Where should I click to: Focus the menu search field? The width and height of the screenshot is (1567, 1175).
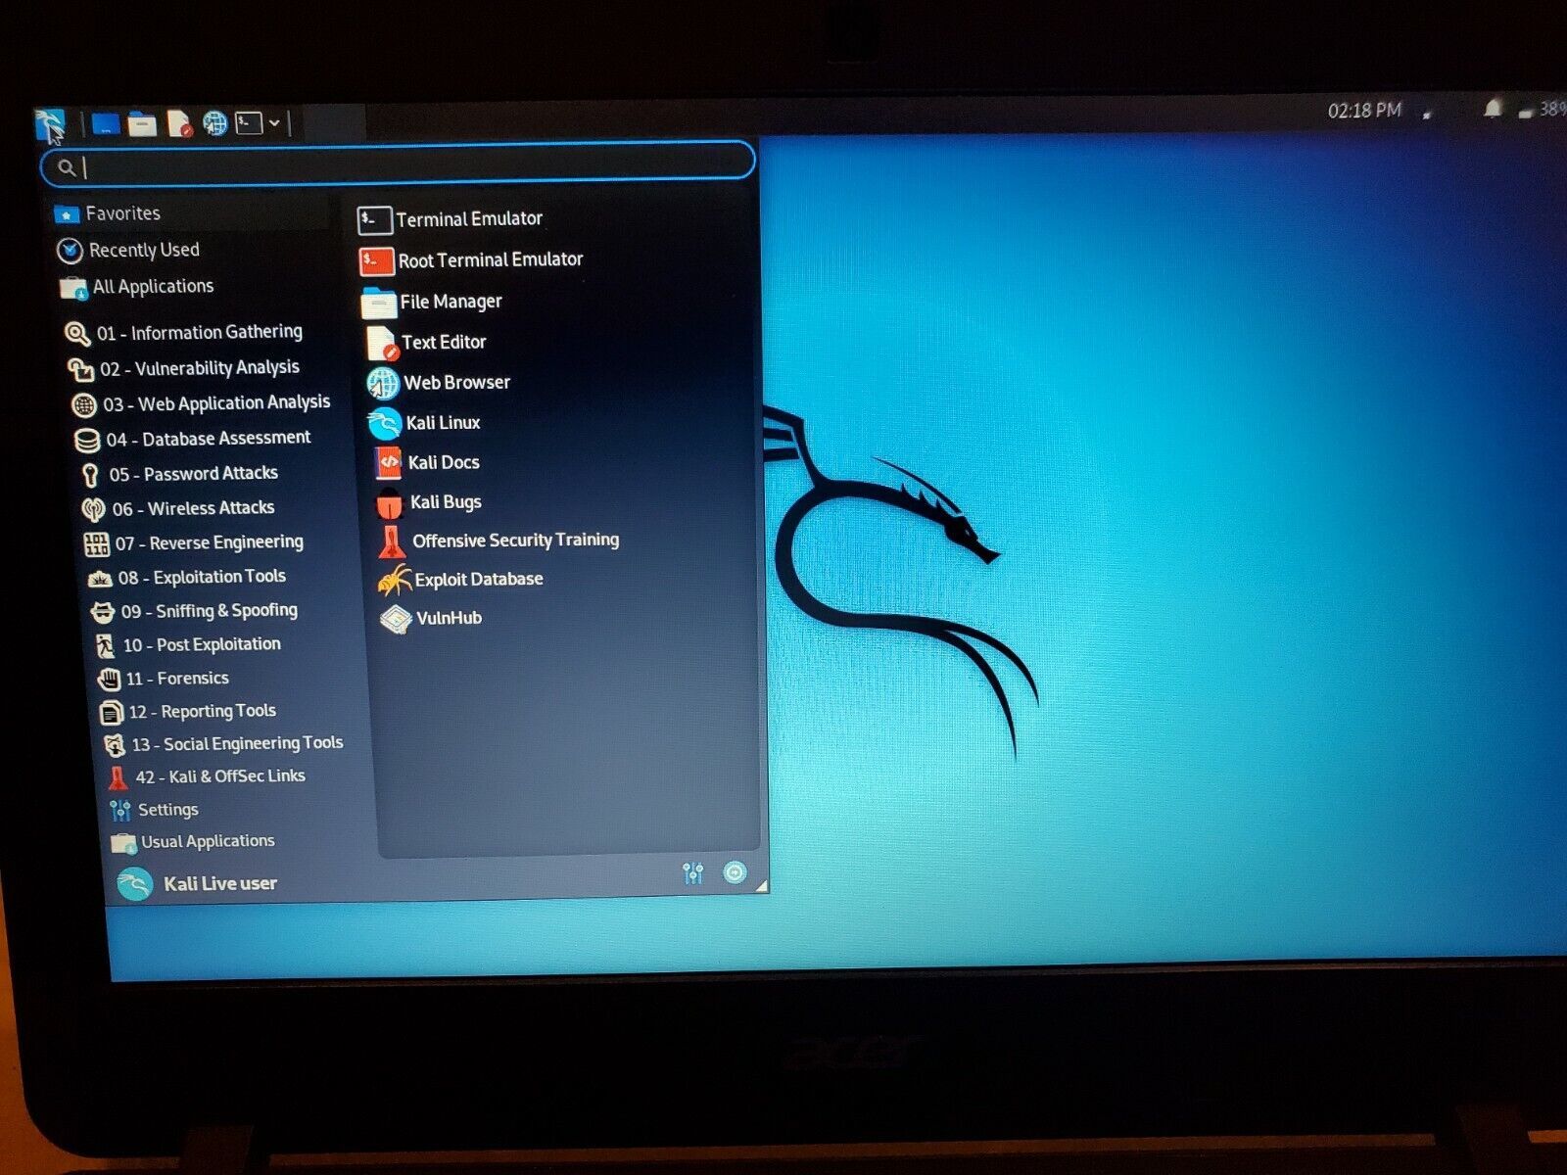398,164
